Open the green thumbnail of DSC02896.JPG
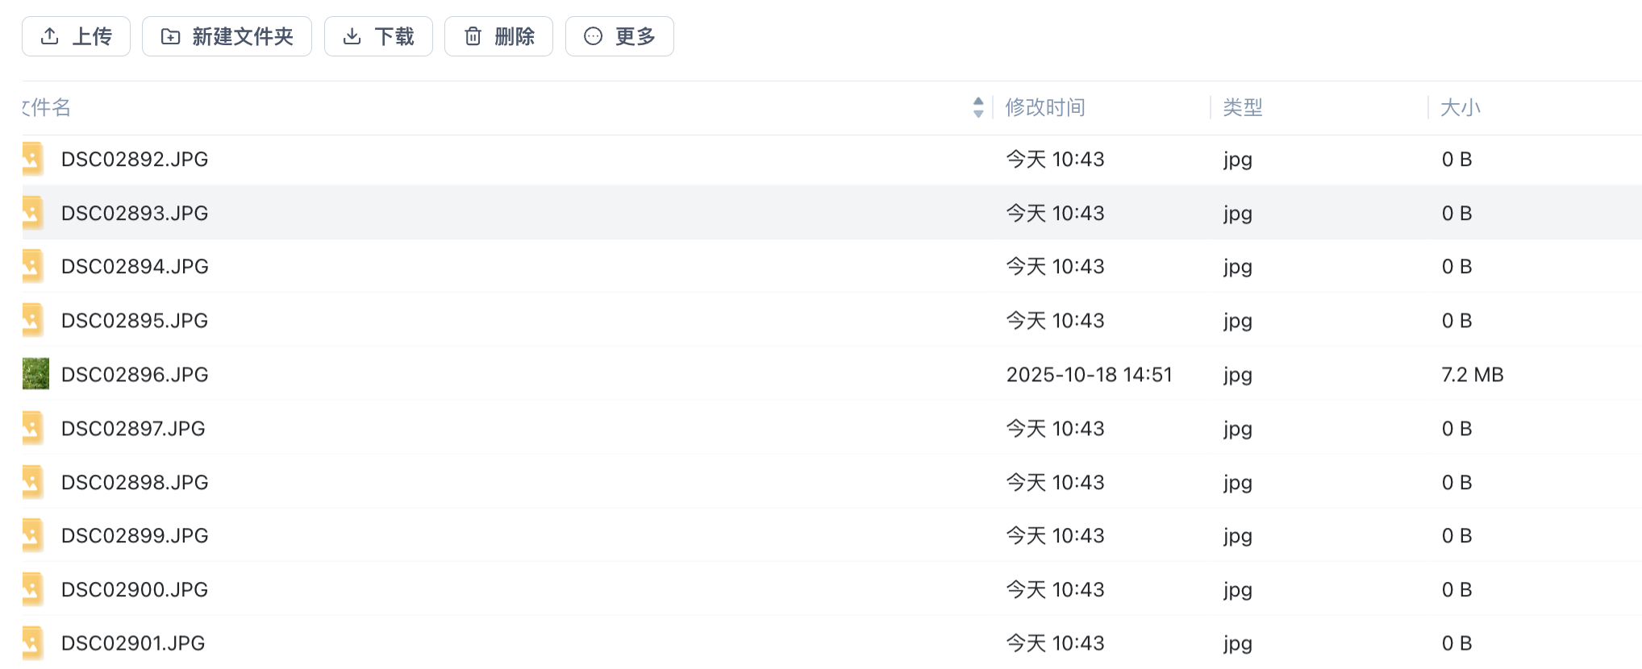The image size is (1642, 669). coord(35,374)
